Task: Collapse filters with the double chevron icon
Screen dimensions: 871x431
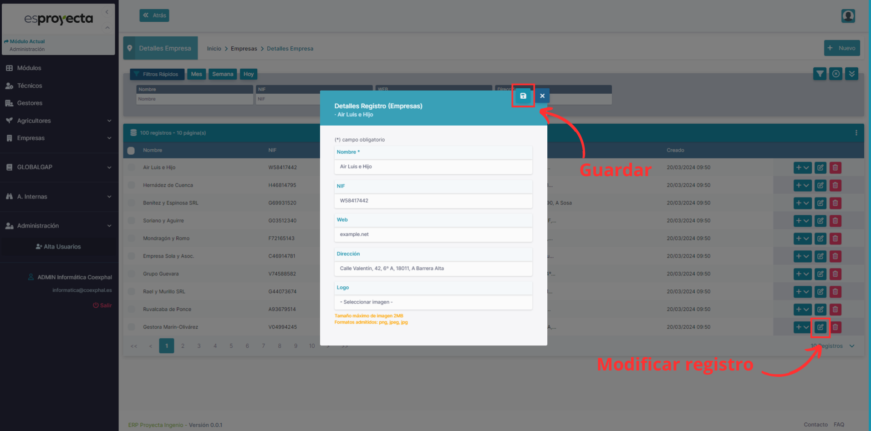Action: (x=851, y=73)
